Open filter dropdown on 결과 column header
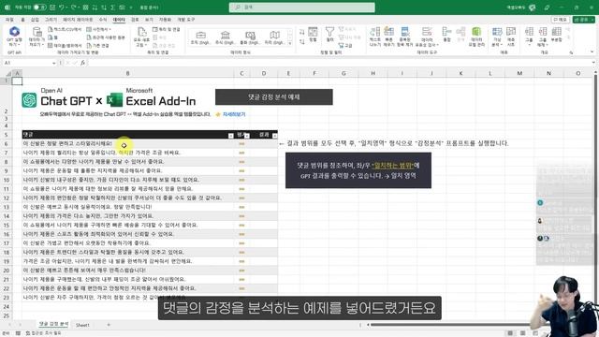599x337 pixels. coord(274,136)
